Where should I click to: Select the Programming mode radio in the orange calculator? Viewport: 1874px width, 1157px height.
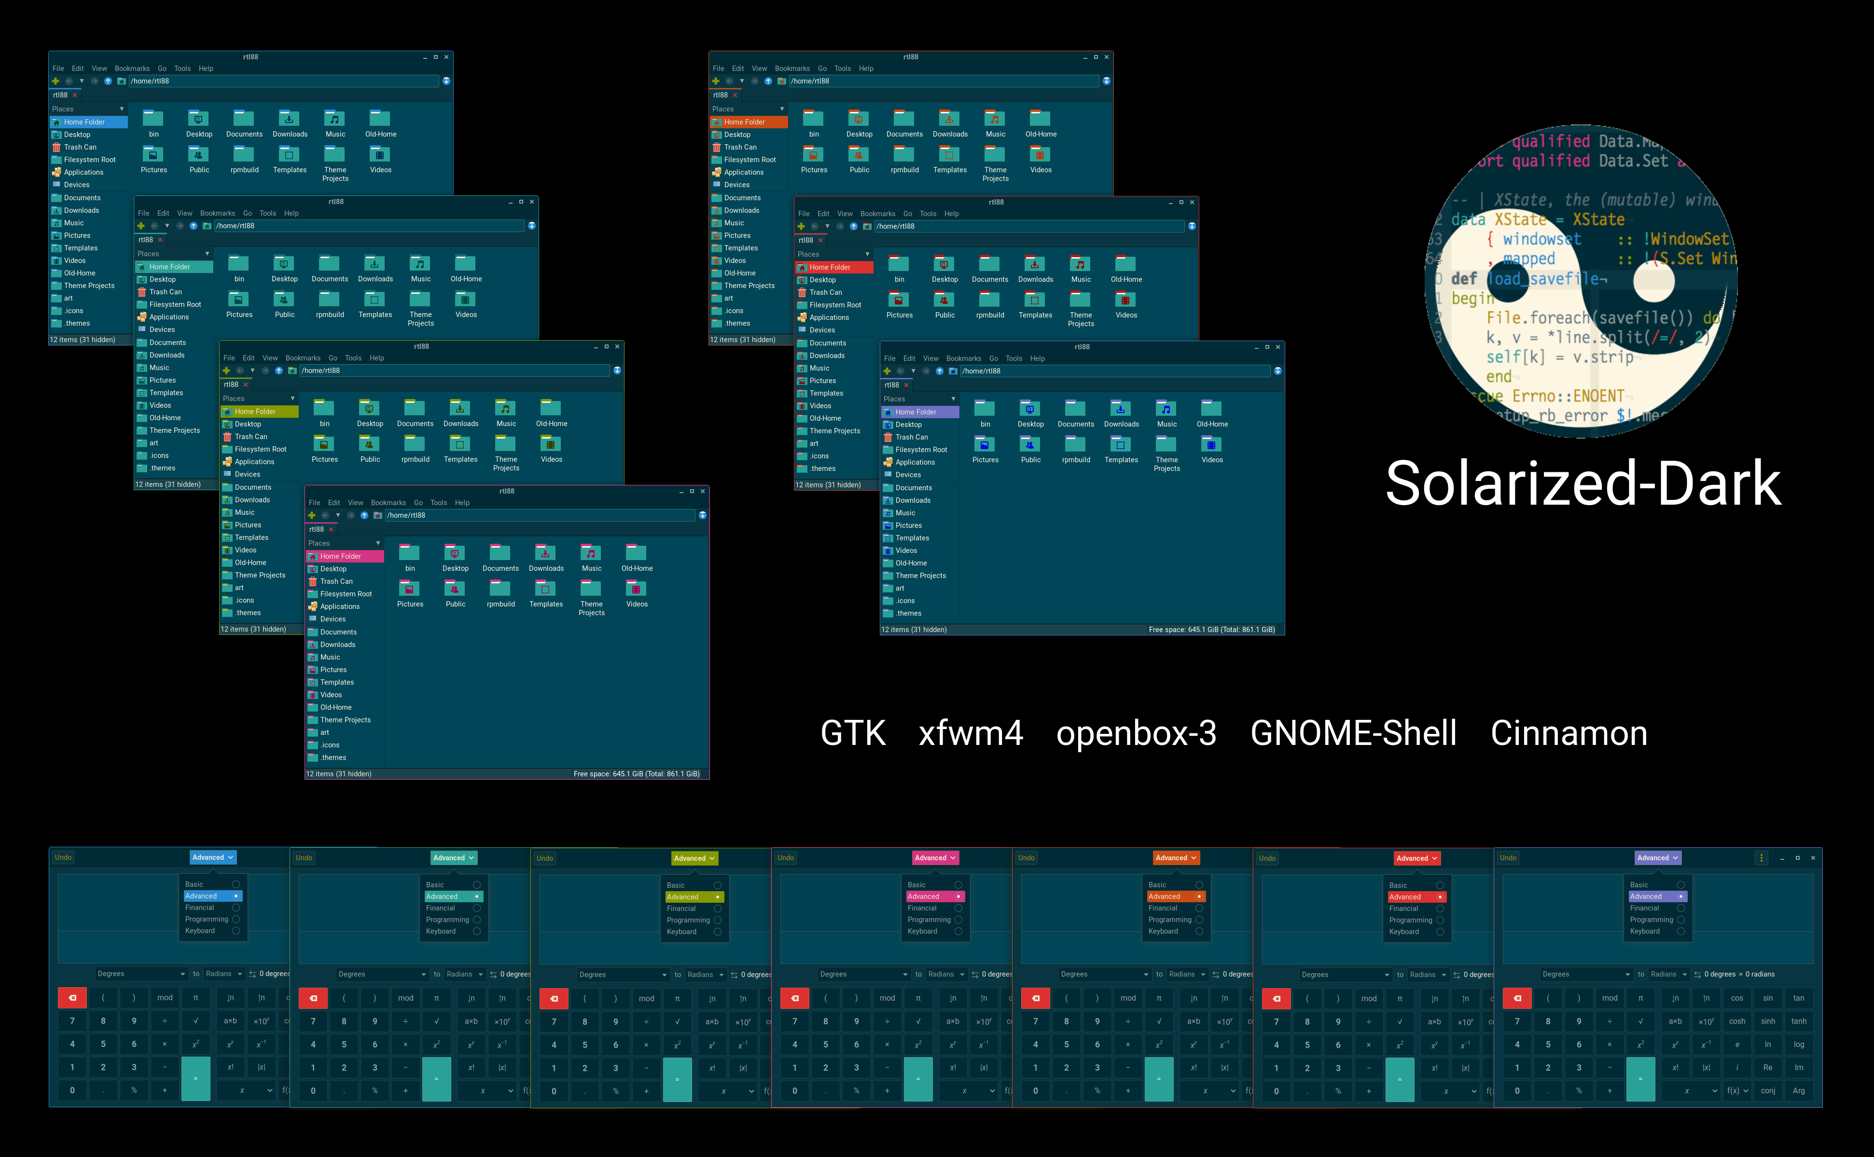coord(1199,920)
